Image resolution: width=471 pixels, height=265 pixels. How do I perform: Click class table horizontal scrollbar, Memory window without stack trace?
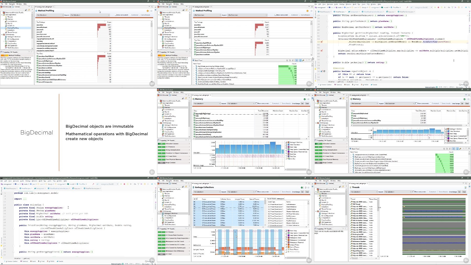(x=251, y=139)
